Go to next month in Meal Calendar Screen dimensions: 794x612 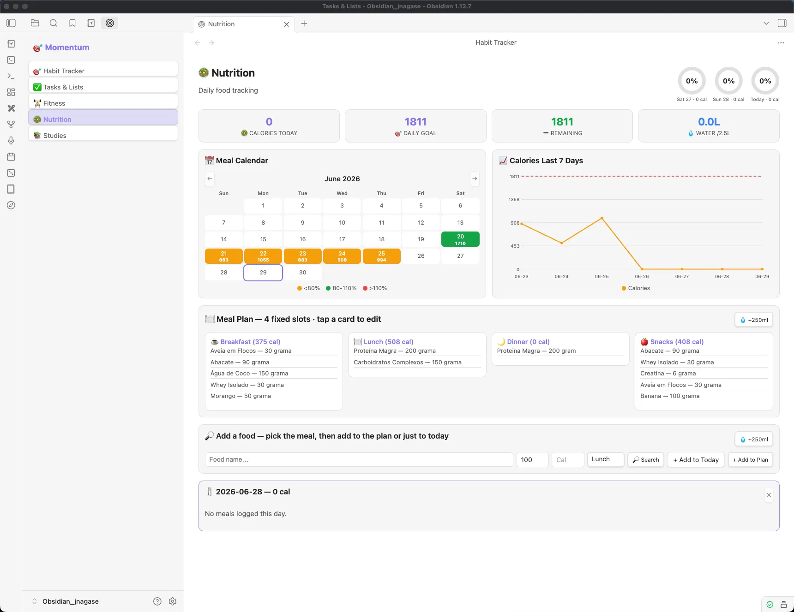point(475,178)
